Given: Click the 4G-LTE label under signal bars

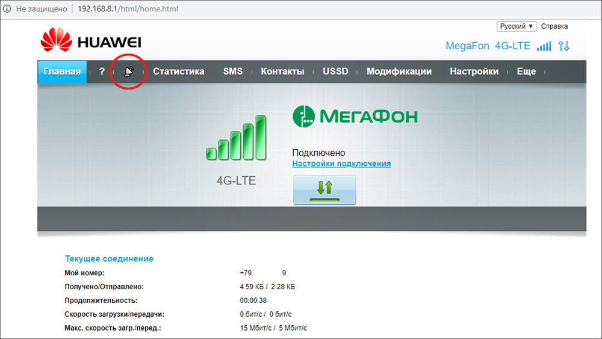Looking at the screenshot, I should [236, 180].
